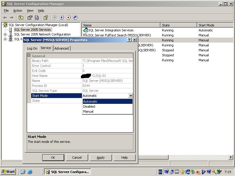Click the wand tray icon

214,172
